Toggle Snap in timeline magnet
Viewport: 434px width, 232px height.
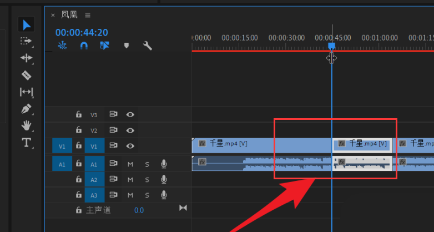pos(84,46)
